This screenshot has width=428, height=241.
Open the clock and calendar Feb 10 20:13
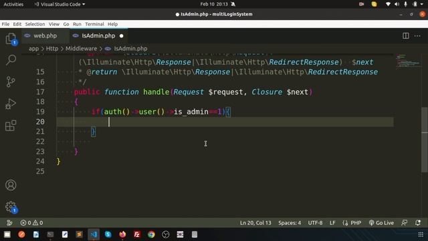click(214, 4)
